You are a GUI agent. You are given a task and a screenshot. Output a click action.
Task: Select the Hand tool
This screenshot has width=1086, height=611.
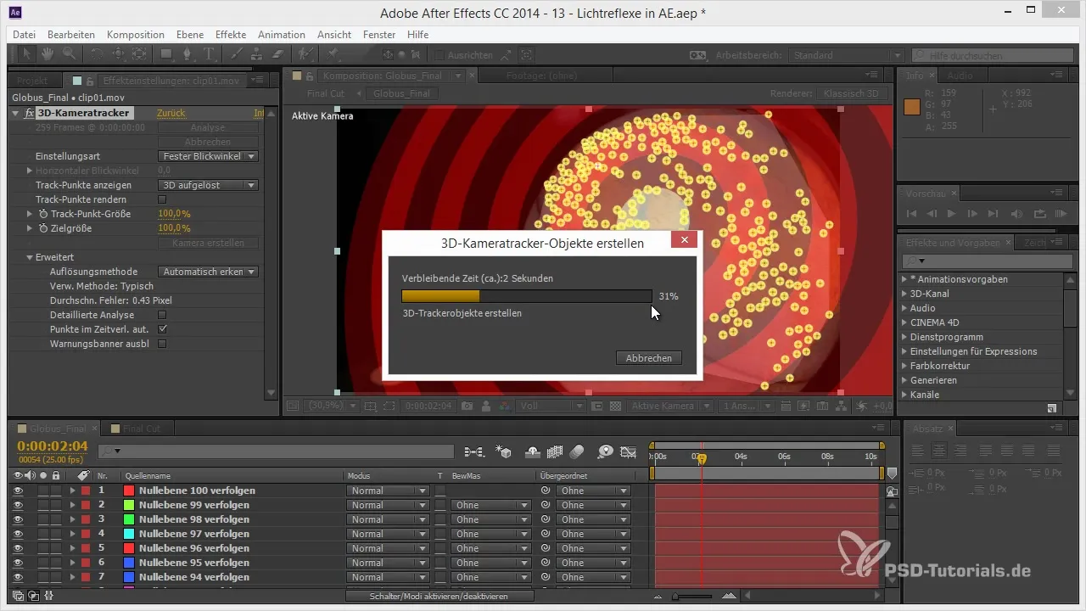[x=48, y=54]
